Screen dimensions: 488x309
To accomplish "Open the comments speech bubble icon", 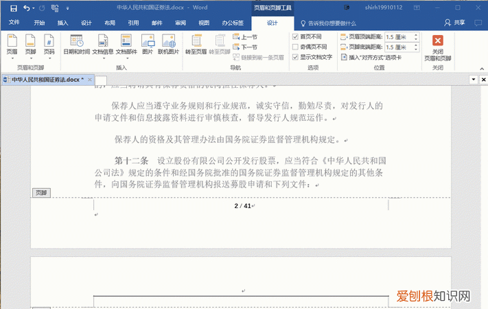I will (x=478, y=23).
